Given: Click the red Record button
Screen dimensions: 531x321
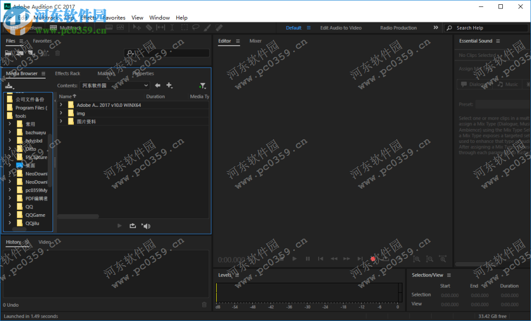Looking at the screenshot, I should click(373, 259).
